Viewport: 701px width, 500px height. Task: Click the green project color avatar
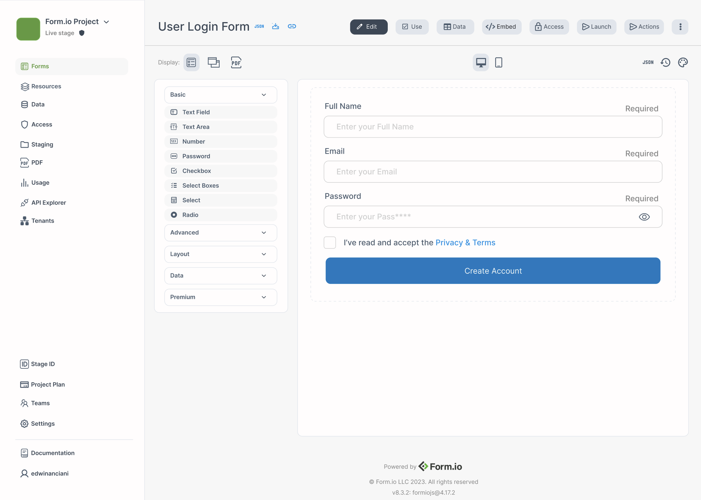(28, 29)
